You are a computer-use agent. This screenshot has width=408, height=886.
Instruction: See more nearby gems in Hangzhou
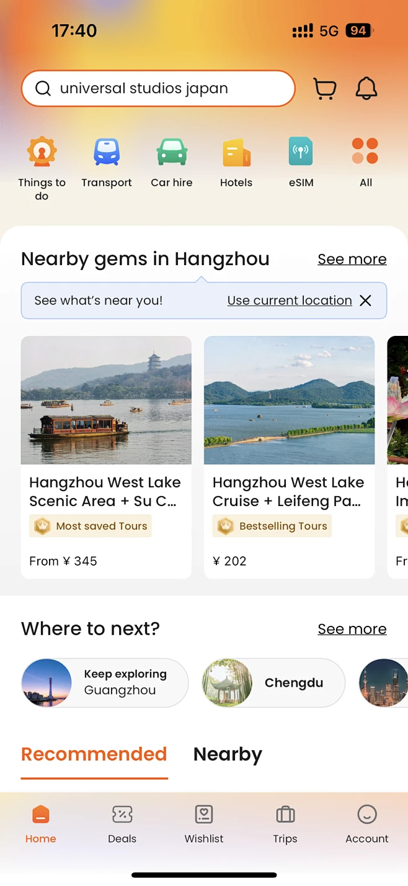[352, 259]
